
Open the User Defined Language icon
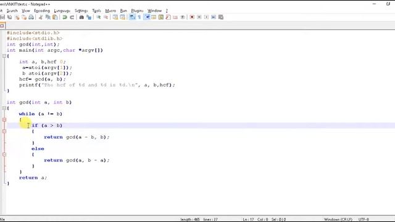click(154, 17)
